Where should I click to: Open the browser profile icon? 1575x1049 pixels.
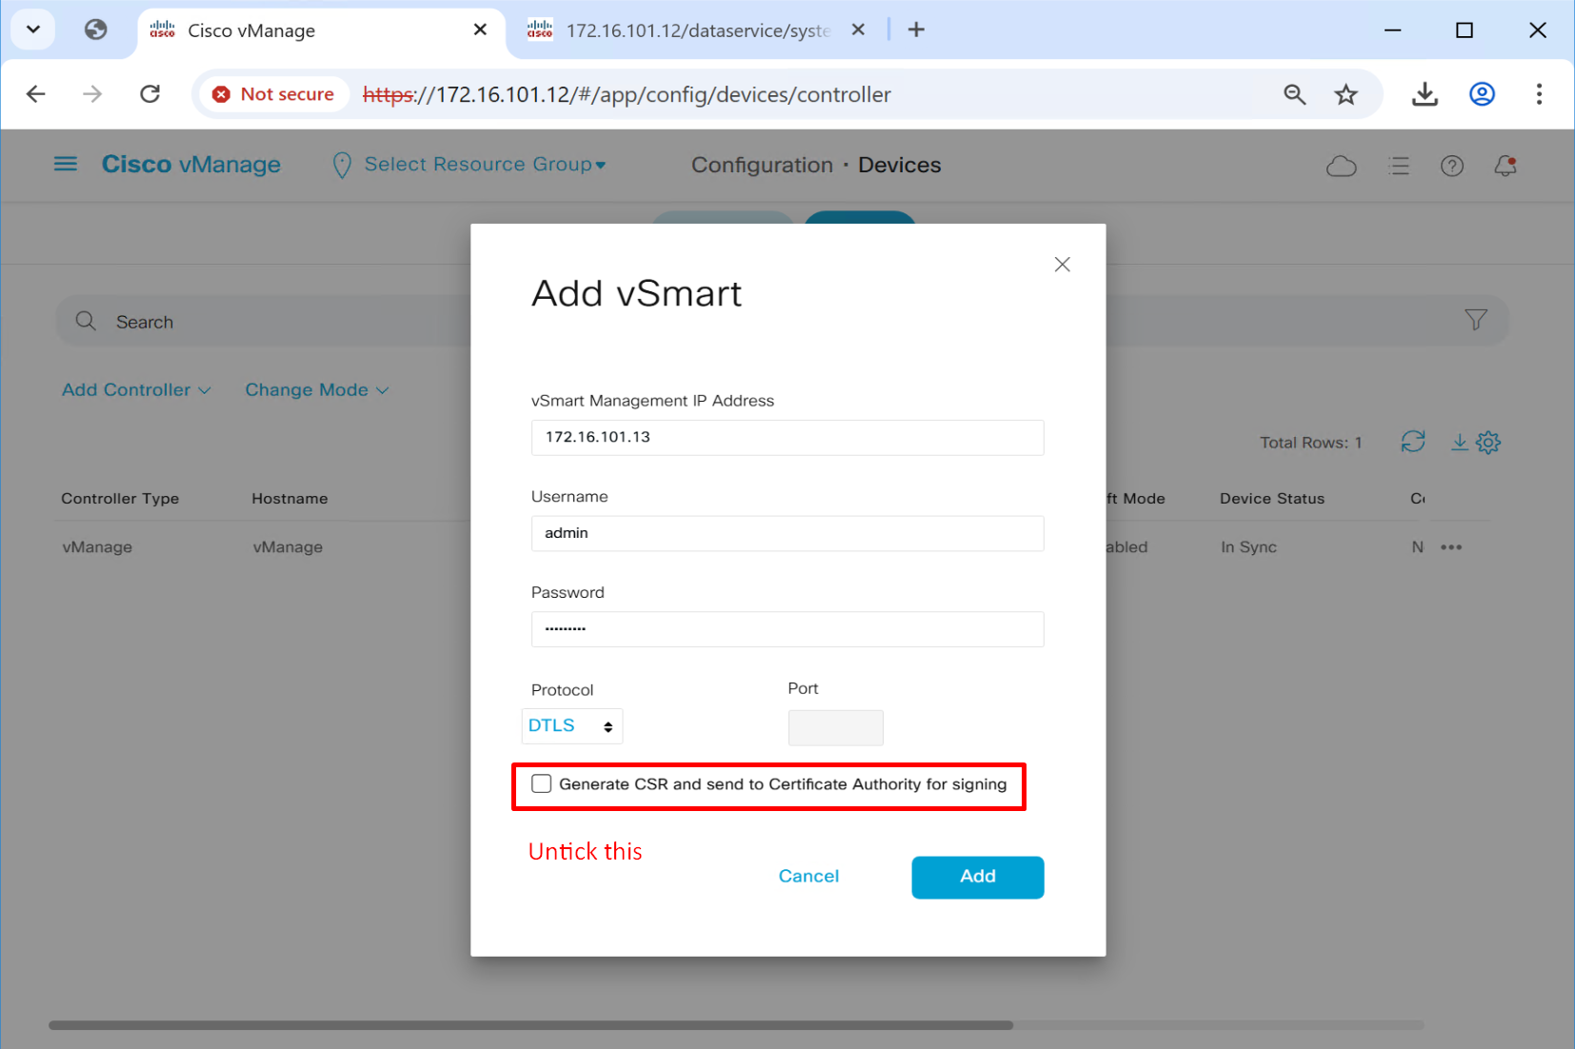click(x=1482, y=94)
